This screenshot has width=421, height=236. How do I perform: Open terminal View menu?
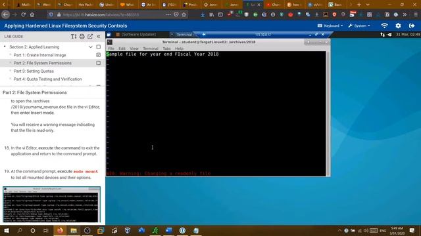click(134, 49)
